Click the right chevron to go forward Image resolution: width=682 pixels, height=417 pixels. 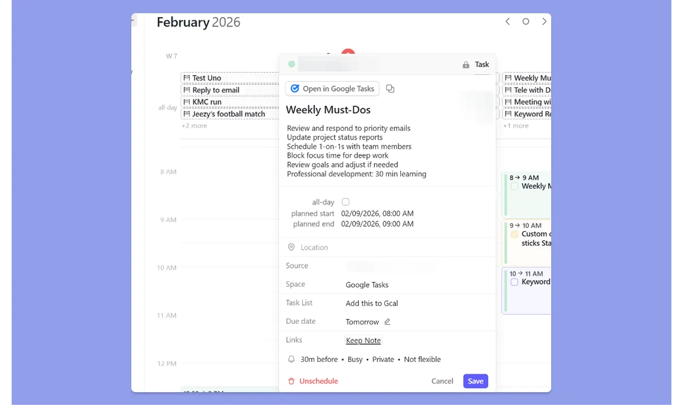[x=544, y=21]
